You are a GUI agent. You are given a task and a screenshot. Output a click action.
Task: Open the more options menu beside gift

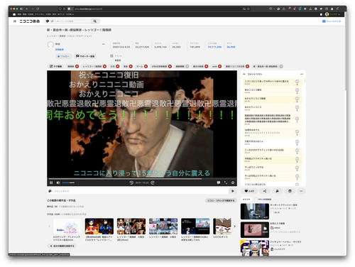[301, 191]
